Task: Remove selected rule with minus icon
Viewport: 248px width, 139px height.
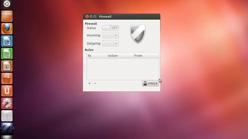Action: [x=95, y=83]
